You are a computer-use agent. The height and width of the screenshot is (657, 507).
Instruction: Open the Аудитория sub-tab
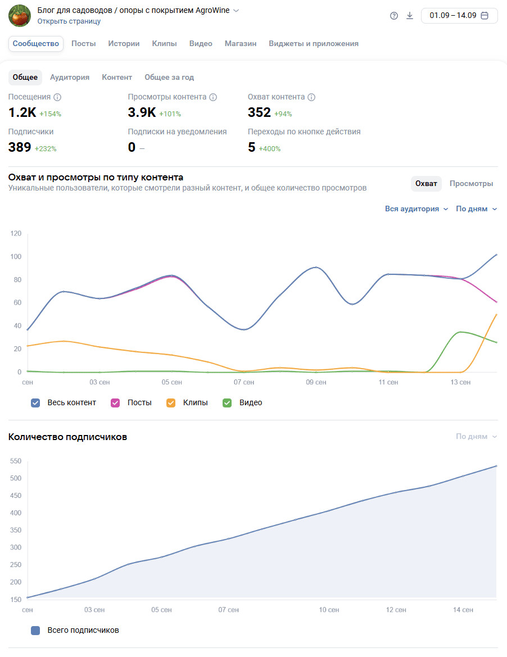[x=70, y=78]
